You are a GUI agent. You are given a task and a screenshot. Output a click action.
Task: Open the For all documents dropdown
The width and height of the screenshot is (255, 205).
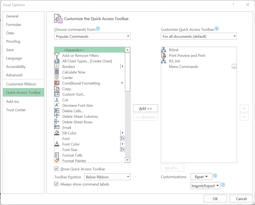point(199,36)
